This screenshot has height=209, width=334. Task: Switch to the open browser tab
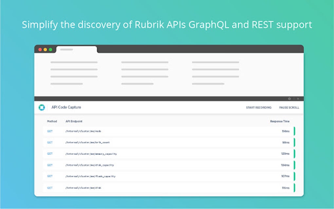click(76, 50)
